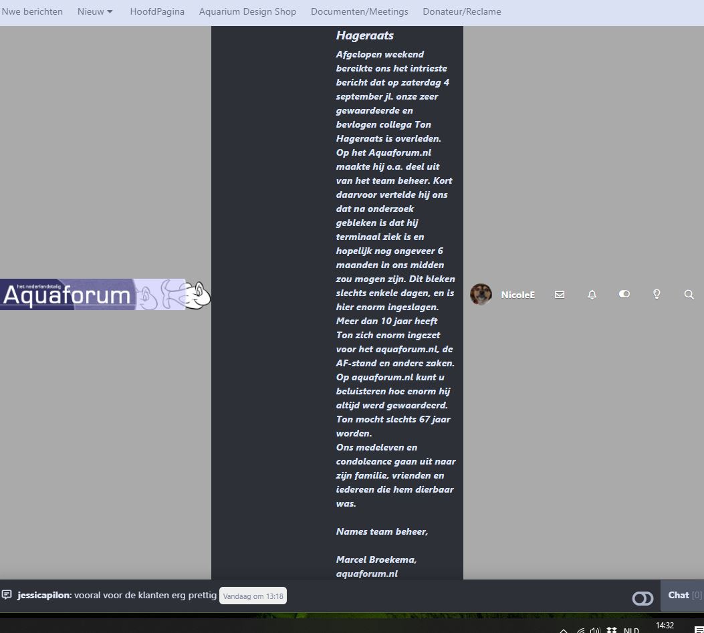Go to HoofdPagina menu item
The image size is (704, 633).
coord(157,11)
